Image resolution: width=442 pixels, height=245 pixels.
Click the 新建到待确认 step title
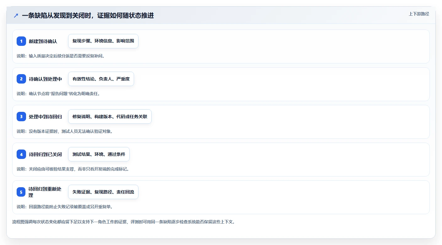click(x=43, y=41)
